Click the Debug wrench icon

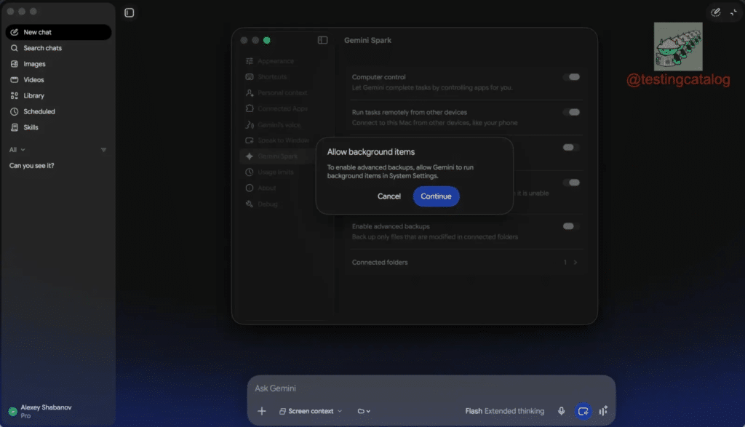[250, 204]
